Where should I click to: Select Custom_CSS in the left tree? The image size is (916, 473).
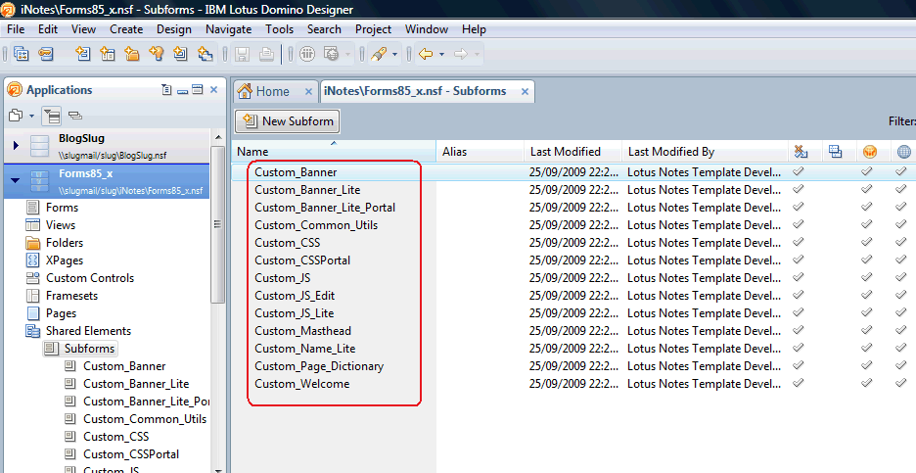point(116,436)
